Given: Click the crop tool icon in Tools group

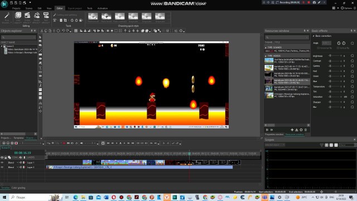Looking at the screenshot, I should click(x=65, y=21).
